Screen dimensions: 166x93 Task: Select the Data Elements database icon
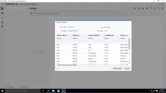pos(2,9)
